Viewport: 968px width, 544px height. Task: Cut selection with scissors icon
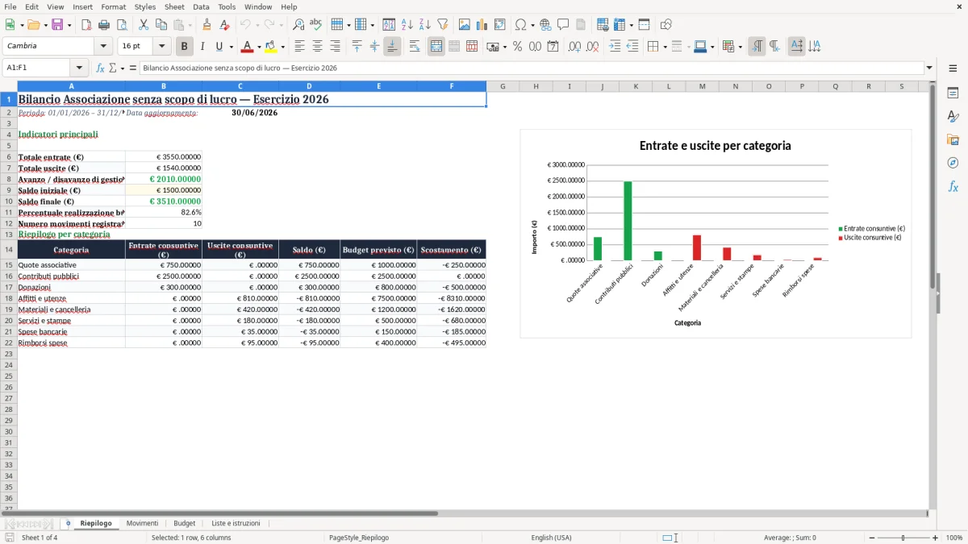[x=144, y=25]
